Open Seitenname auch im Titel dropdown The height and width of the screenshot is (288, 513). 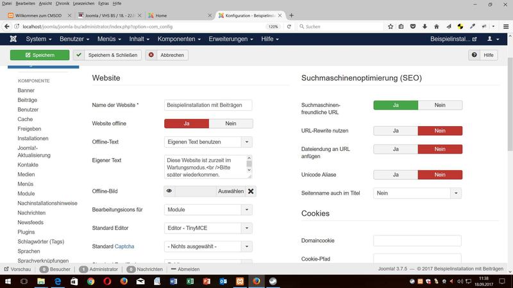(417, 193)
